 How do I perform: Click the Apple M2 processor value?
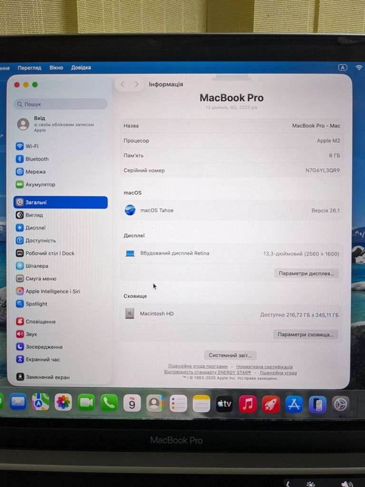(328, 140)
